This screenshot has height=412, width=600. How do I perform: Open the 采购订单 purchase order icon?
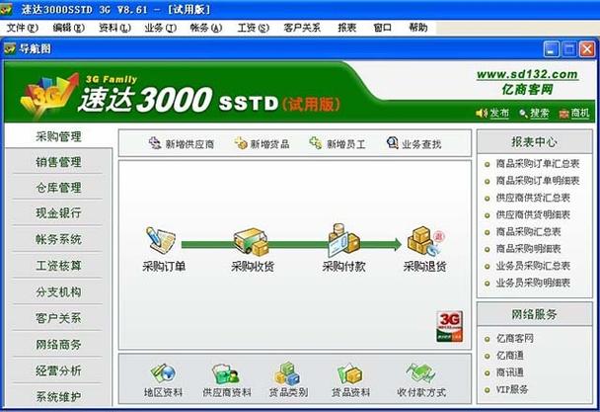[x=161, y=241]
